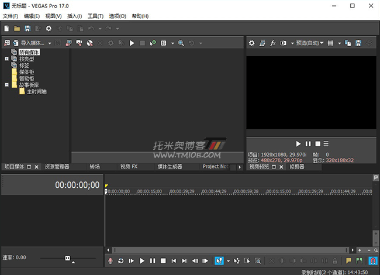Image resolution: width=380 pixels, height=275 pixels.
Task: Click the timeline horizontal scrollbar
Action: click(x=230, y=250)
